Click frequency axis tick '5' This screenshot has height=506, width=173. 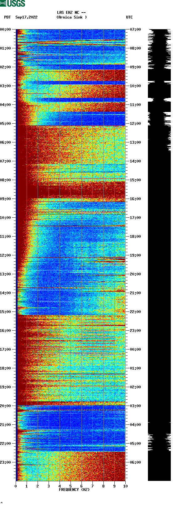71,486
